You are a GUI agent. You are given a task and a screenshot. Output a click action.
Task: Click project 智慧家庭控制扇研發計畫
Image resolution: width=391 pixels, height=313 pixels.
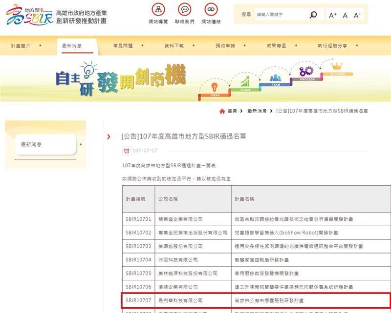tap(262, 260)
